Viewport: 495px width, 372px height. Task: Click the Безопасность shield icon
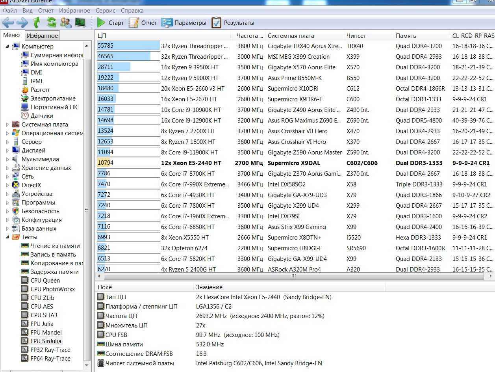(x=16, y=211)
